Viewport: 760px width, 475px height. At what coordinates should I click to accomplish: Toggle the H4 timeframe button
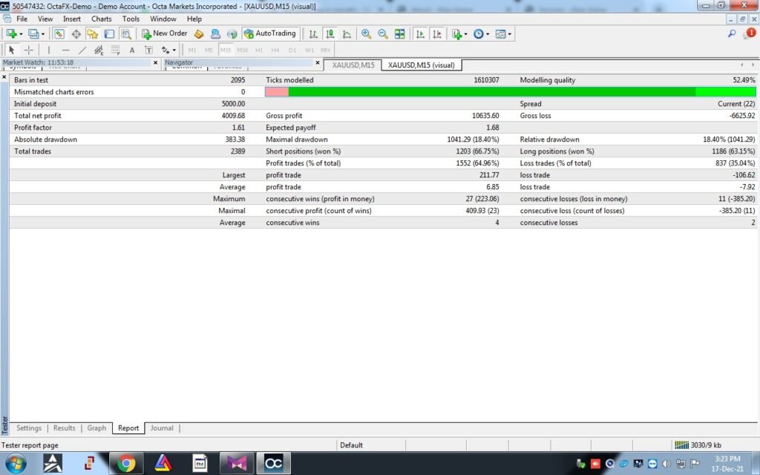tap(275, 50)
